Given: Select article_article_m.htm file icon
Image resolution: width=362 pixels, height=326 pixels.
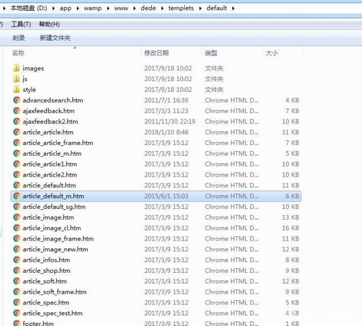Looking at the screenshot, I should click(16, 153).
